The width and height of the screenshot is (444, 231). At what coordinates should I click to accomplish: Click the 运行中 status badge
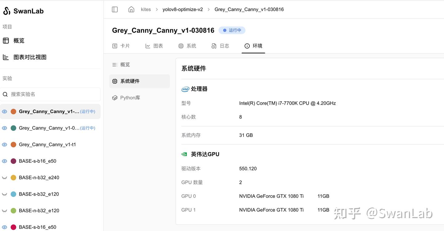click(232, 30)
